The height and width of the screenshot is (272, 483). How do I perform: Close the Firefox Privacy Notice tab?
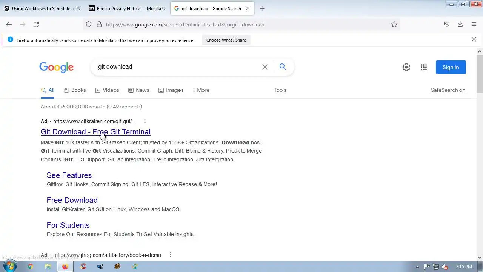pyautogui.click(x=163, y=9)
